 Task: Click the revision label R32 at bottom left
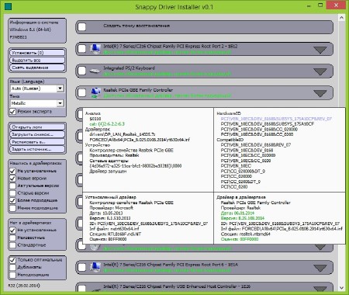(x=24, y=286)
